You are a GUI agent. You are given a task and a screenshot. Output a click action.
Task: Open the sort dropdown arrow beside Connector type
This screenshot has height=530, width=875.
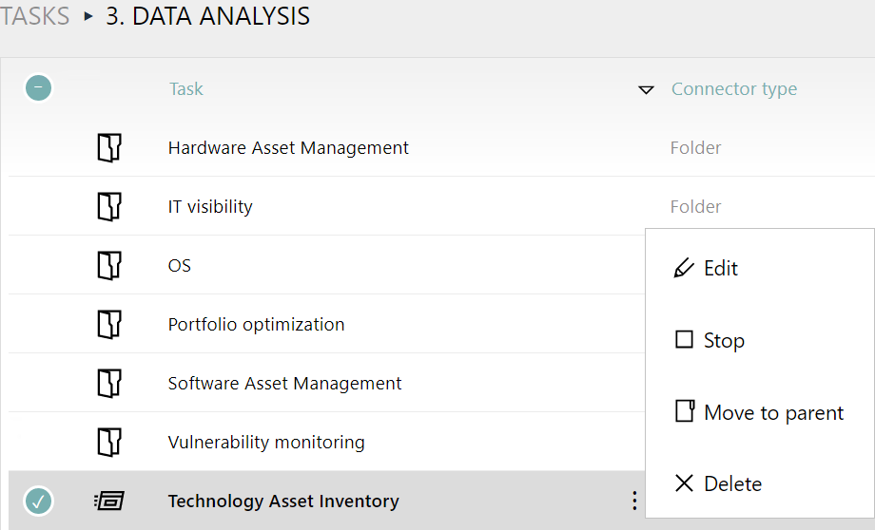click(647, 89)
